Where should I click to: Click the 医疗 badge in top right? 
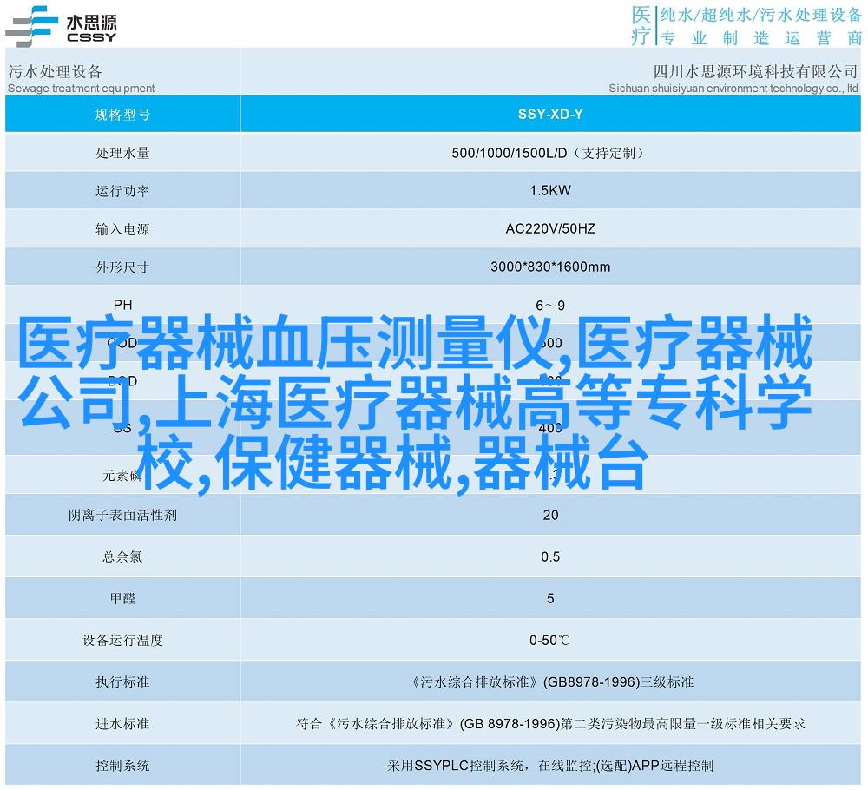point(641,25)
